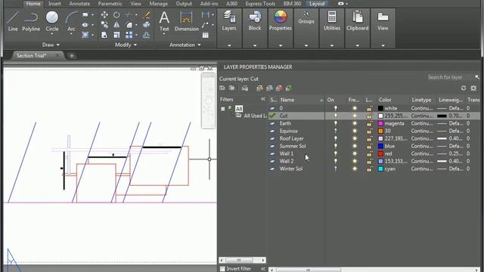Viewport: 484px width, 272px height.
Task: Lock the layer 0 padlock
Action: click(369, 109)
